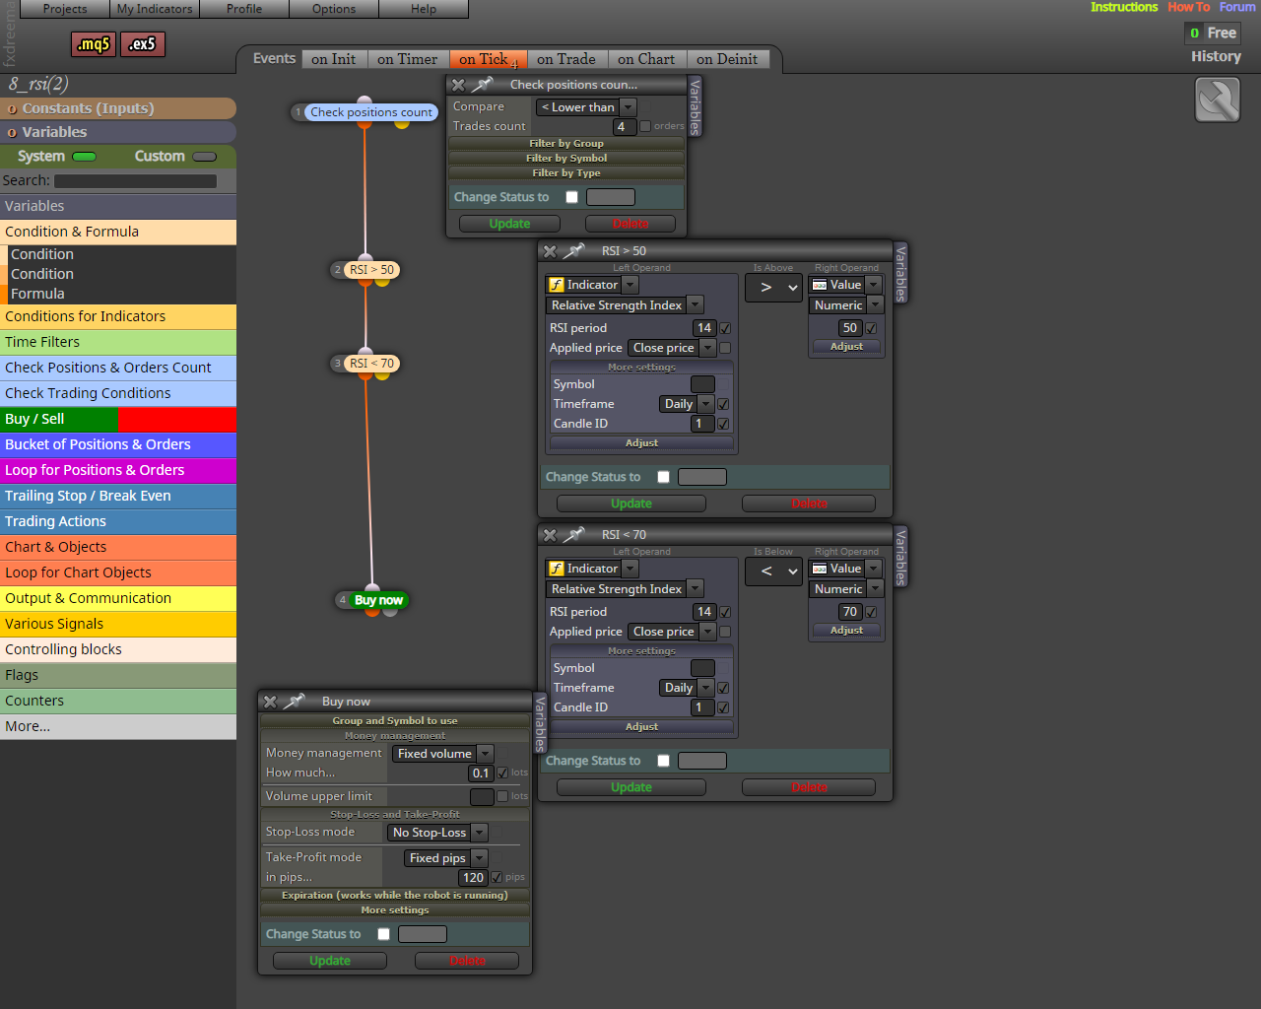This screenshot has width=1261, height=1009.
Task: Toggle Candle ID checkbox in RSI < 70 panel
Action: click(723, 707)
